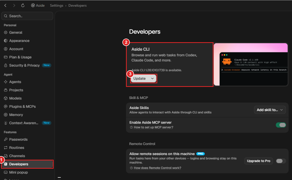The height and width of the screenshot is (180, 292).
Task: Click Developers in the breadcrumb
Action: click(77, 5)
